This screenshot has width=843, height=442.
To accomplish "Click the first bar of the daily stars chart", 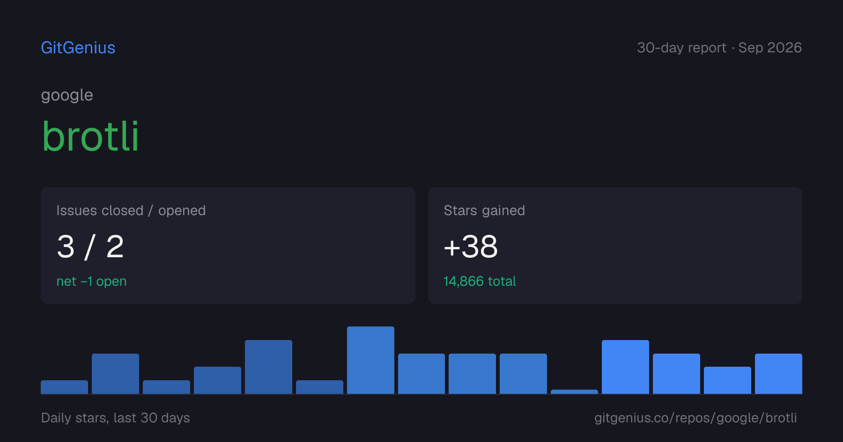I will coord(64,387).
